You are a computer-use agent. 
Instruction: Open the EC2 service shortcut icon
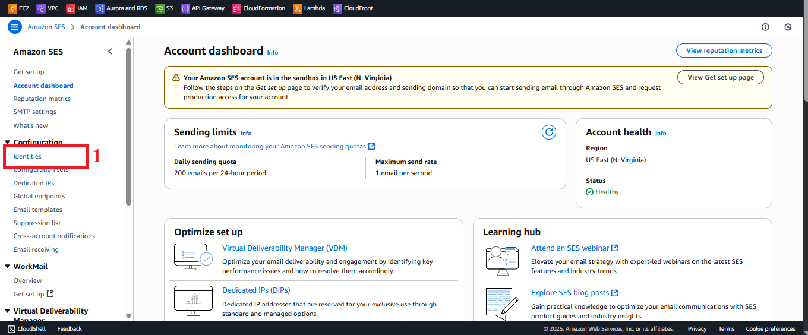tap(12, 8)
